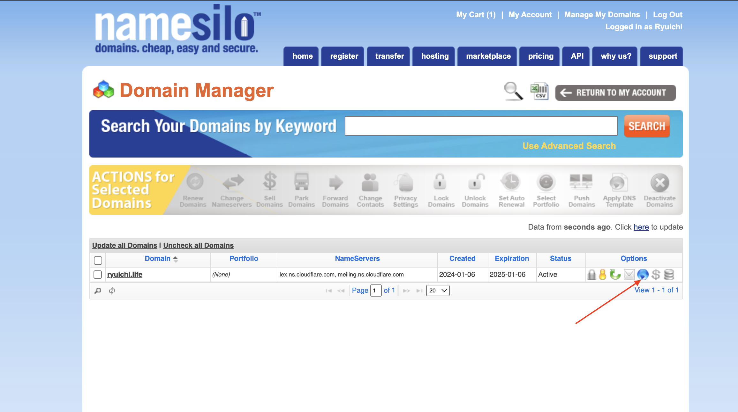
Task: Open the rows-per-page dropdown showing 20
Action: tap(438, 291)
